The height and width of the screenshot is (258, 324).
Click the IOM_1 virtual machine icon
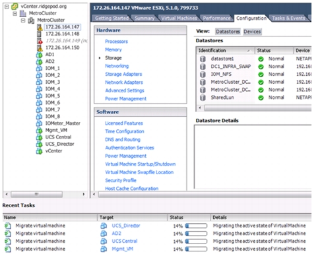[39, 69]
